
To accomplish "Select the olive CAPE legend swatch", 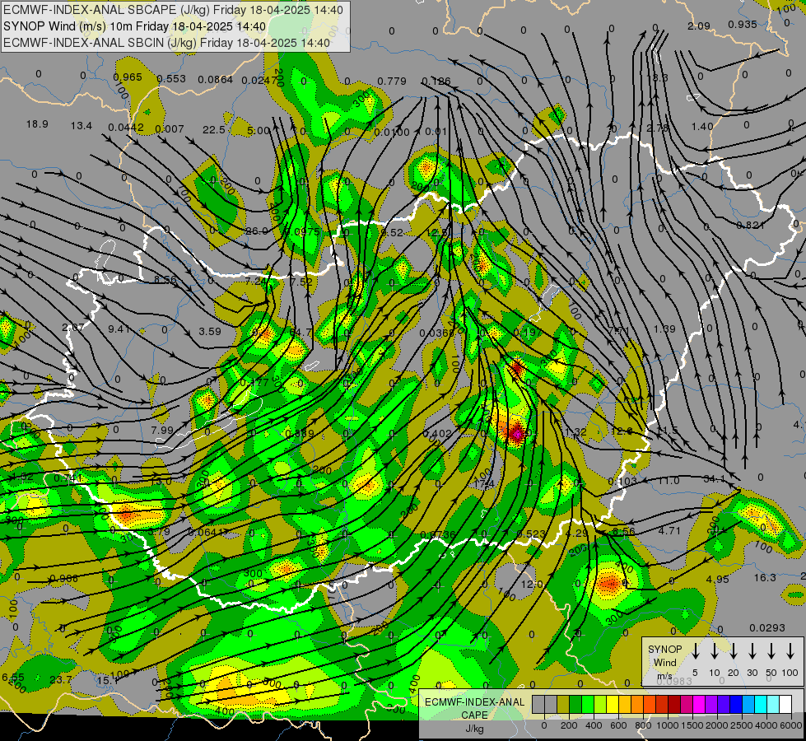I will pyautogui.click(x=563, y=704).
